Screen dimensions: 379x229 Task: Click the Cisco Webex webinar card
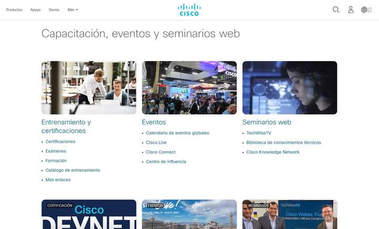[x=290, y=214]
